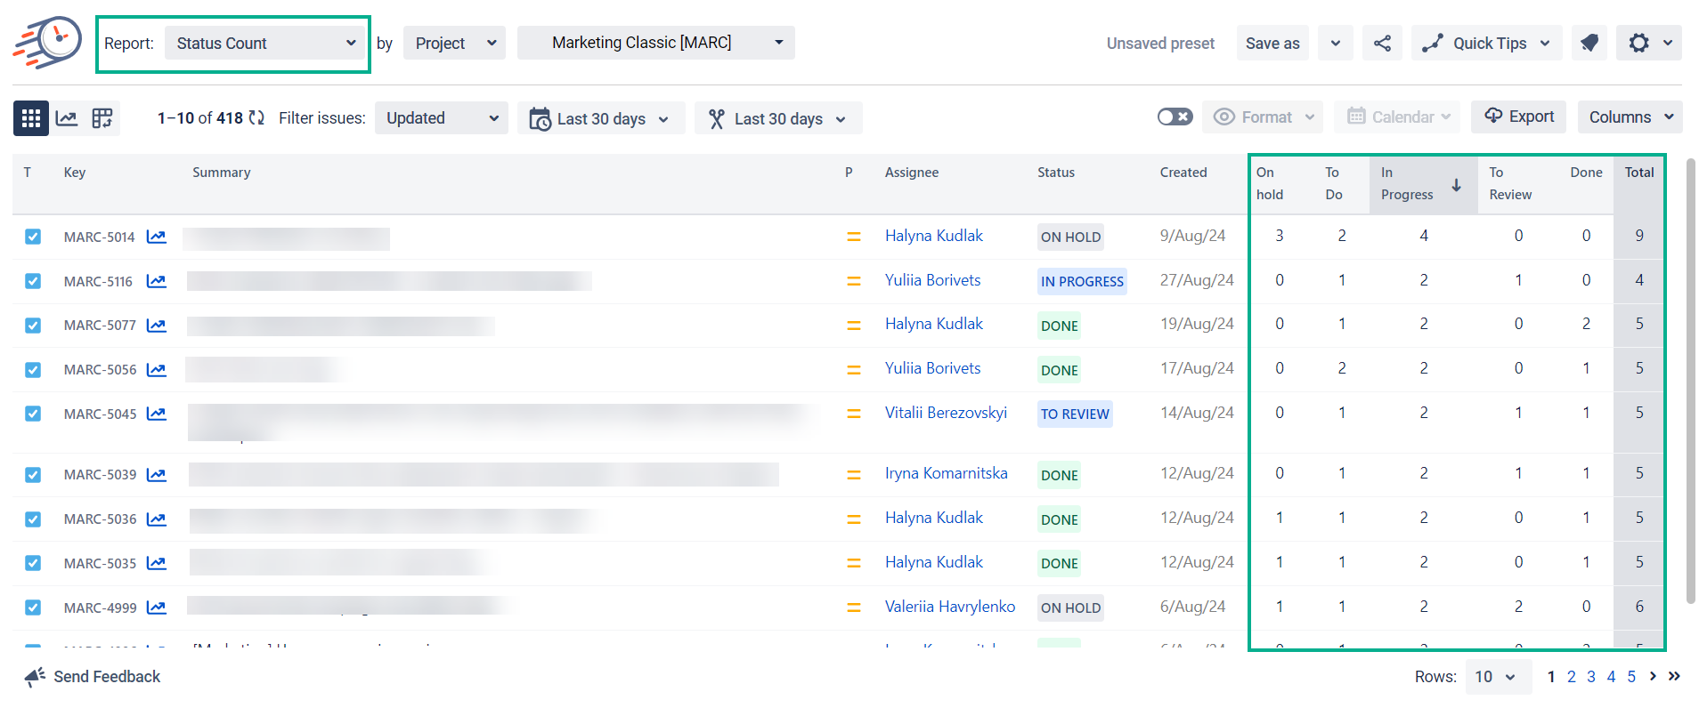Toggle the Format switch on
The image size is (1699, 708).
(1175, 117)
